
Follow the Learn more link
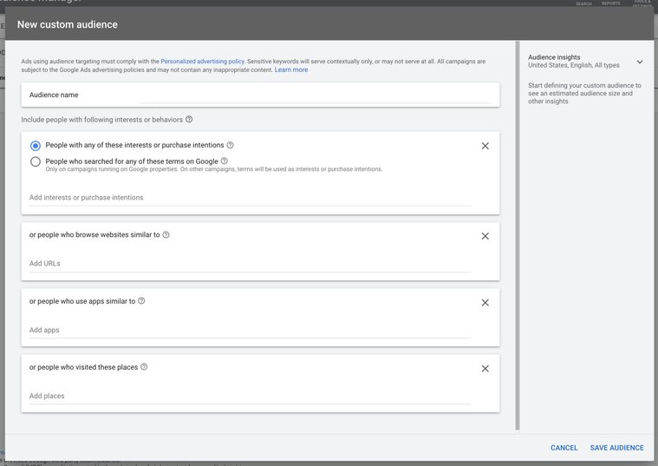pyautogui.click(x=291, y=69)
